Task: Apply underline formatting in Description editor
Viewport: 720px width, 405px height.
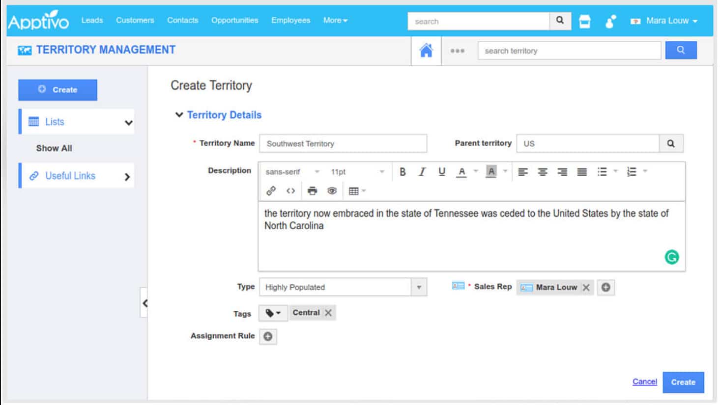Action: tap(441, 172)
